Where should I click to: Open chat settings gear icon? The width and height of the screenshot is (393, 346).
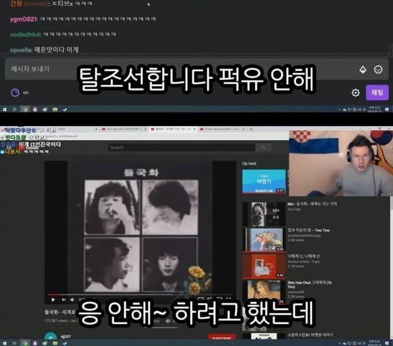[356, 93]
